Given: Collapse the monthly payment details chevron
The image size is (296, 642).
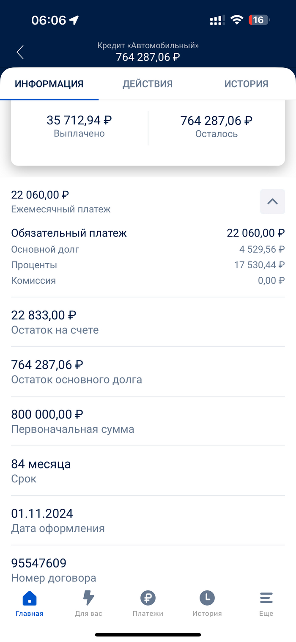Looking at the screenshot, I should click(272, 201).
